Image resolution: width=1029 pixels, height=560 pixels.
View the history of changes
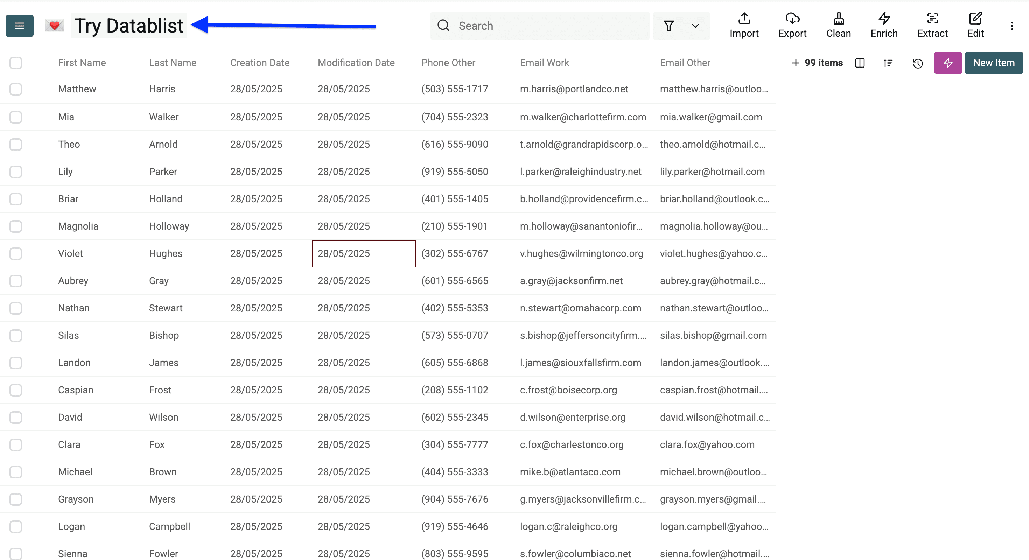click(x=918, y=63)
